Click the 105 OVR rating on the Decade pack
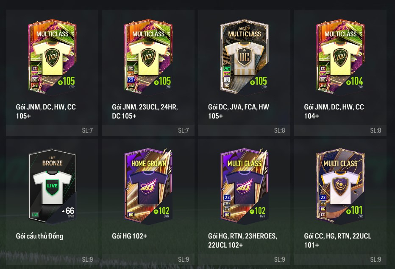395x269 pixels. click(258, 82)
